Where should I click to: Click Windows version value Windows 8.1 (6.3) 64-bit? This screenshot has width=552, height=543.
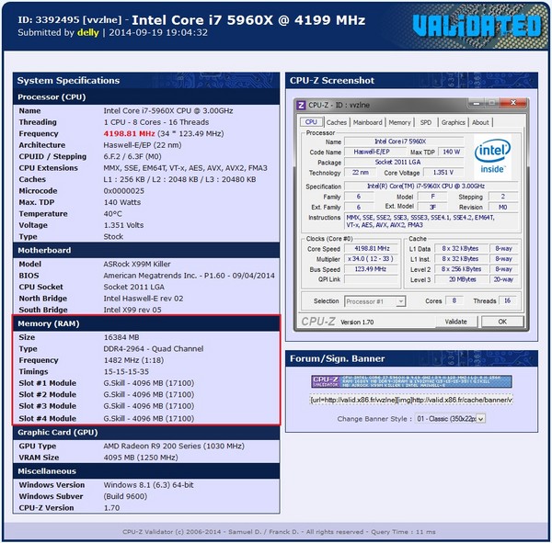148,485
